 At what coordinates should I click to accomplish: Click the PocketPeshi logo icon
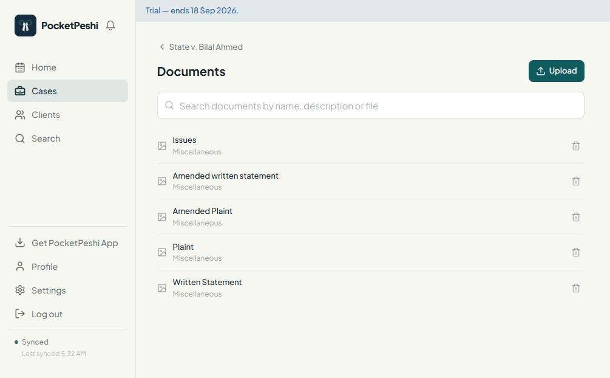pos(25,26)
